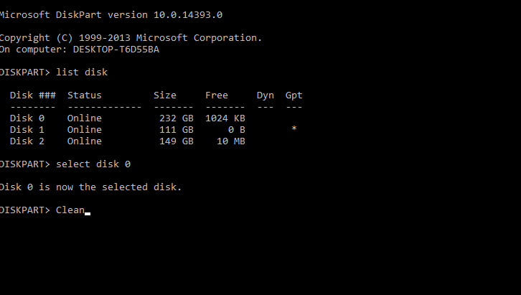Click the typed Clean command
The width and height of the screenshot is (521, 295).
(70, 210)
